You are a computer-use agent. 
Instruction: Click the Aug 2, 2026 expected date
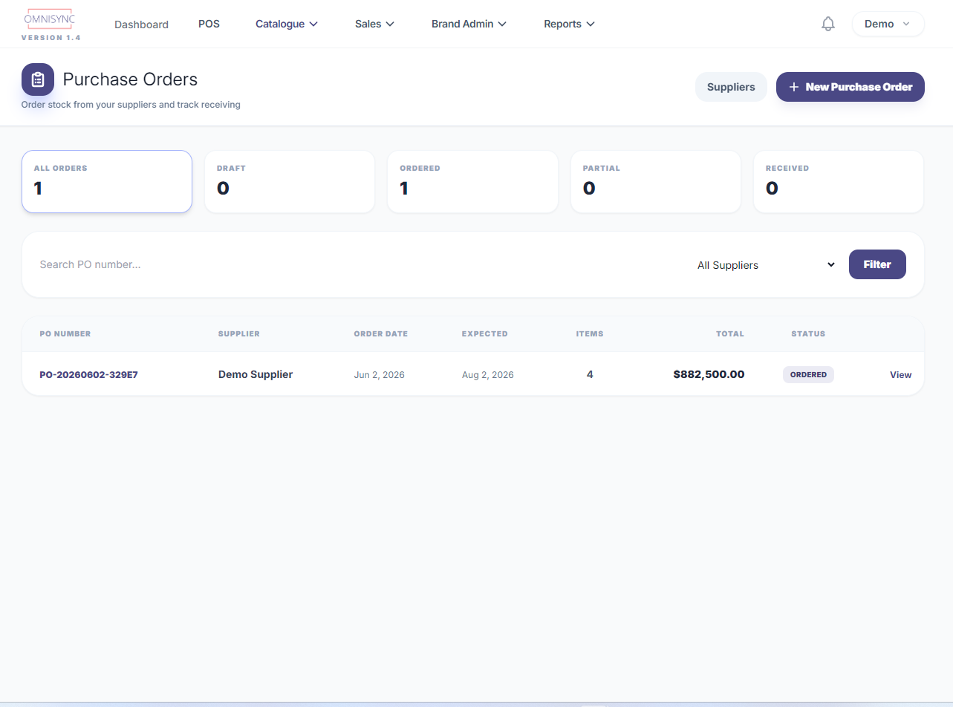coord(488,375)
